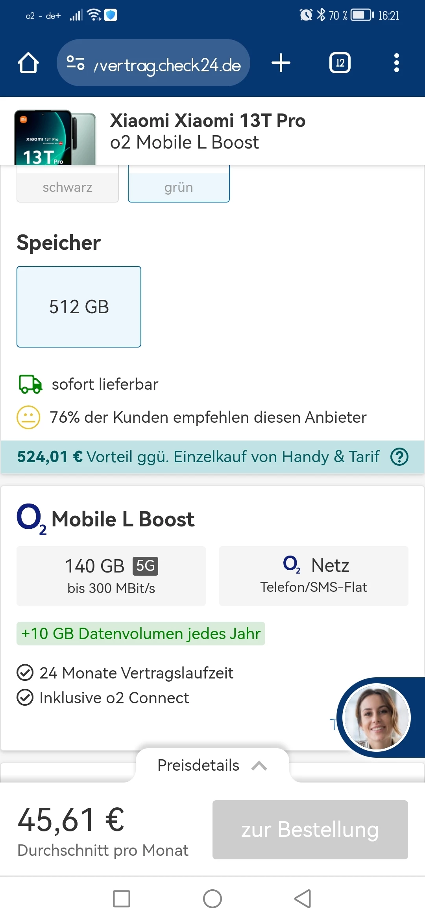425x922 pixels.
Task: Expand the Preisdetails panel
Action: (198, 765)
